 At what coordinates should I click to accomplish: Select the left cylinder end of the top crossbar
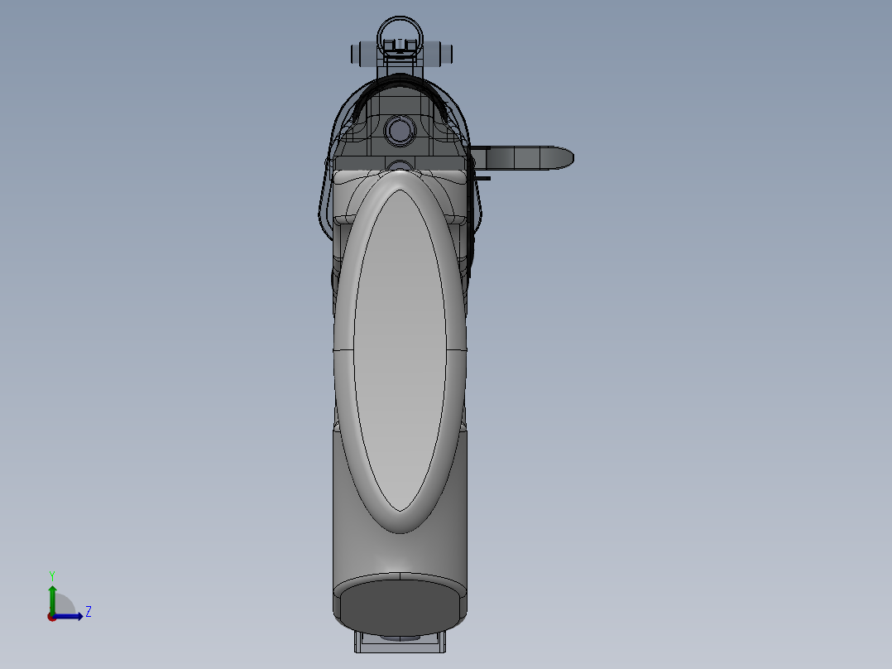tap(364, 54)
